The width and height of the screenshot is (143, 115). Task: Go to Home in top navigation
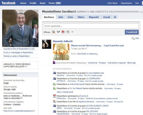coord(23,3)
